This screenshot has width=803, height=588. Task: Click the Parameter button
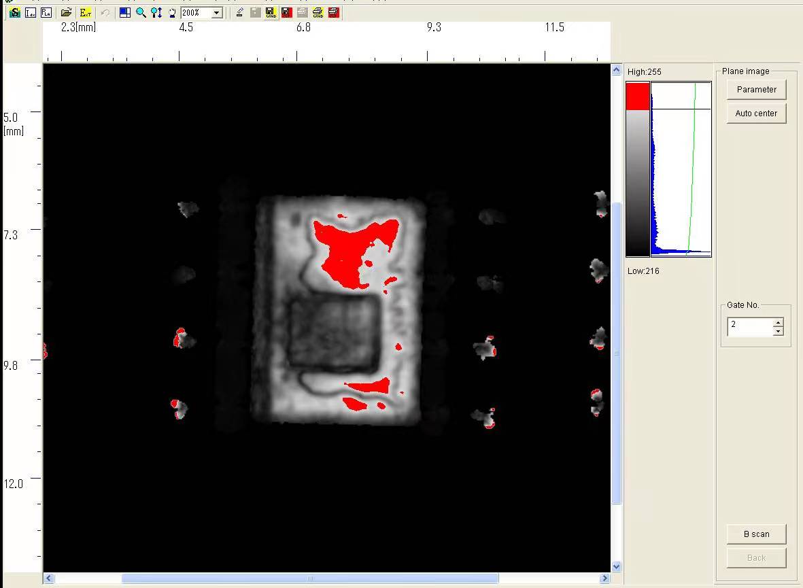point(756,90)
